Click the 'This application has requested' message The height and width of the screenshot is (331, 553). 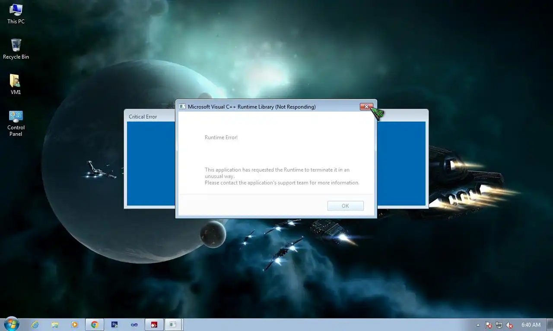pos(277,173)
